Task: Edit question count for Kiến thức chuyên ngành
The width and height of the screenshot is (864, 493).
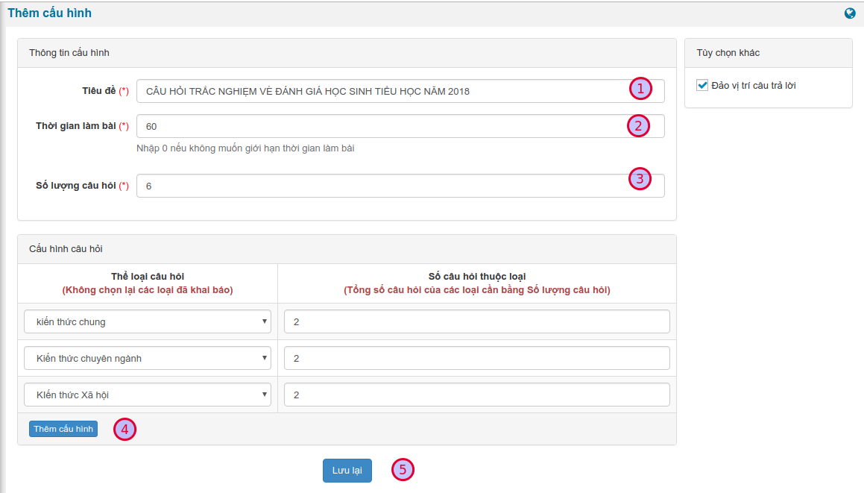Action: coord(476,358)
